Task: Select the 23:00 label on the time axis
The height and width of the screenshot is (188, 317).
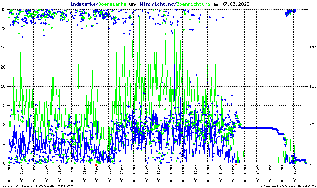Action: point(295,174)
